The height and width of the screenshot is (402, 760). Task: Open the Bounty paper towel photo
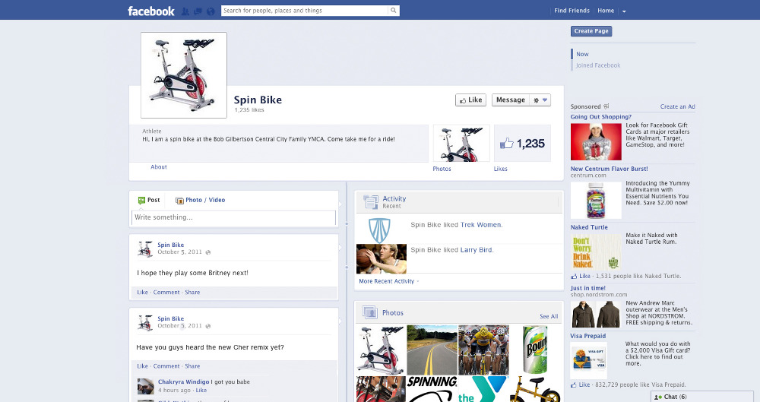point(535,350)
